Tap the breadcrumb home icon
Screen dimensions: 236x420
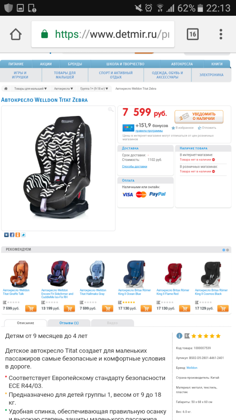6,89
